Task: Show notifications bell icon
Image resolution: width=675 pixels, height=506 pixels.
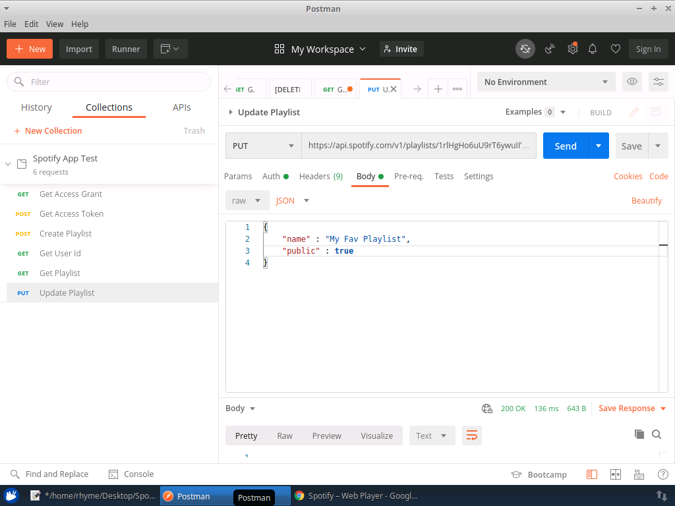Action: (593, 49)
